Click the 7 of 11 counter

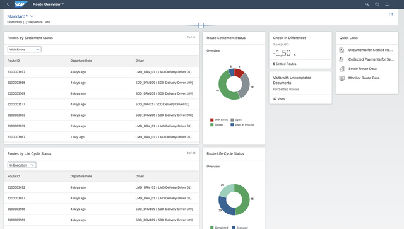pyautogui.click(x=191, y=37)
